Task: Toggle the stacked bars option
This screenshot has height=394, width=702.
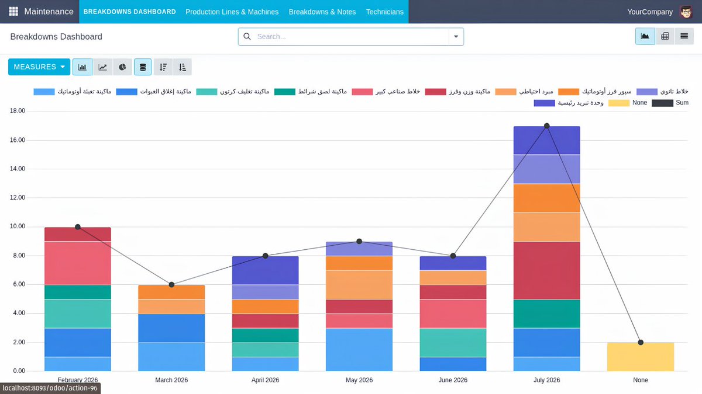Action: 143,67
